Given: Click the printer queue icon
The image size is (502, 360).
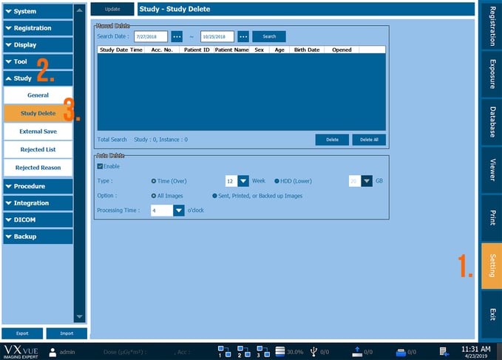Looking at the screenshot, I should (x=400, y=352).
